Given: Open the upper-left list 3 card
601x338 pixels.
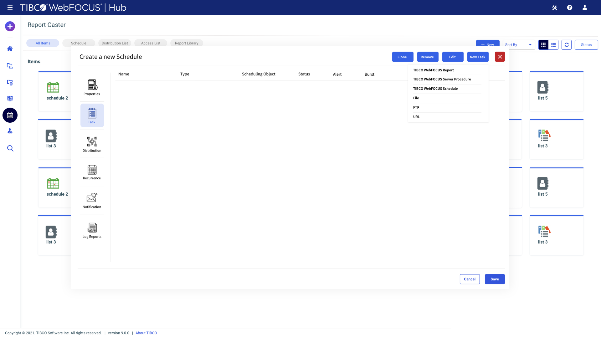Looking at the screenshot, I should (55, 139).
